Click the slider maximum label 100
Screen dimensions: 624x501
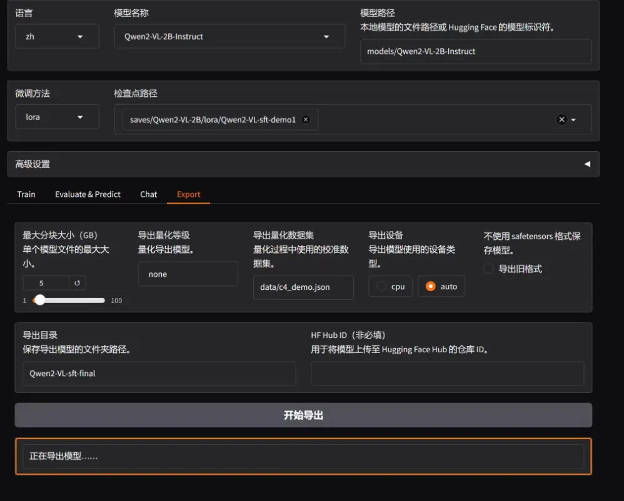(116, 300)
